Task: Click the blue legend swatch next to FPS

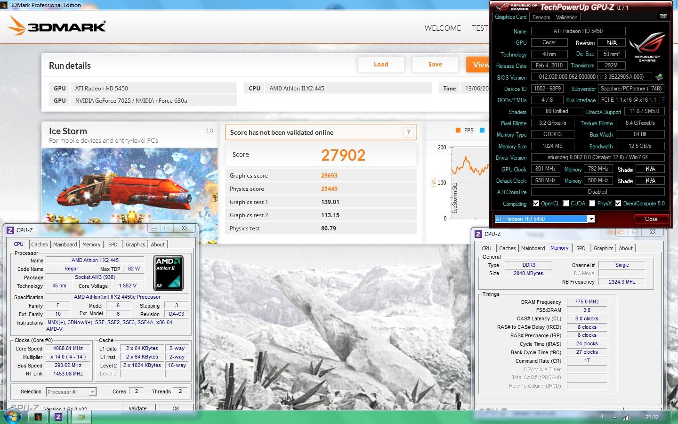Action: [x=482, y=130]
